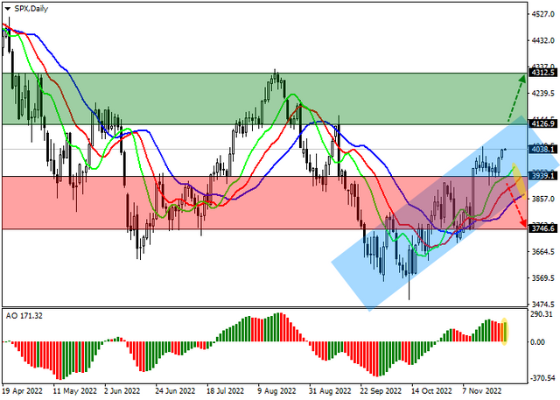Click the 9 Aug 2022 date label

tap(276, 391)
